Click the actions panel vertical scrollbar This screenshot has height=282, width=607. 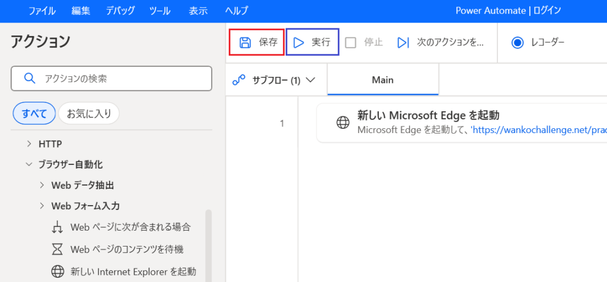tap(209, 246)
